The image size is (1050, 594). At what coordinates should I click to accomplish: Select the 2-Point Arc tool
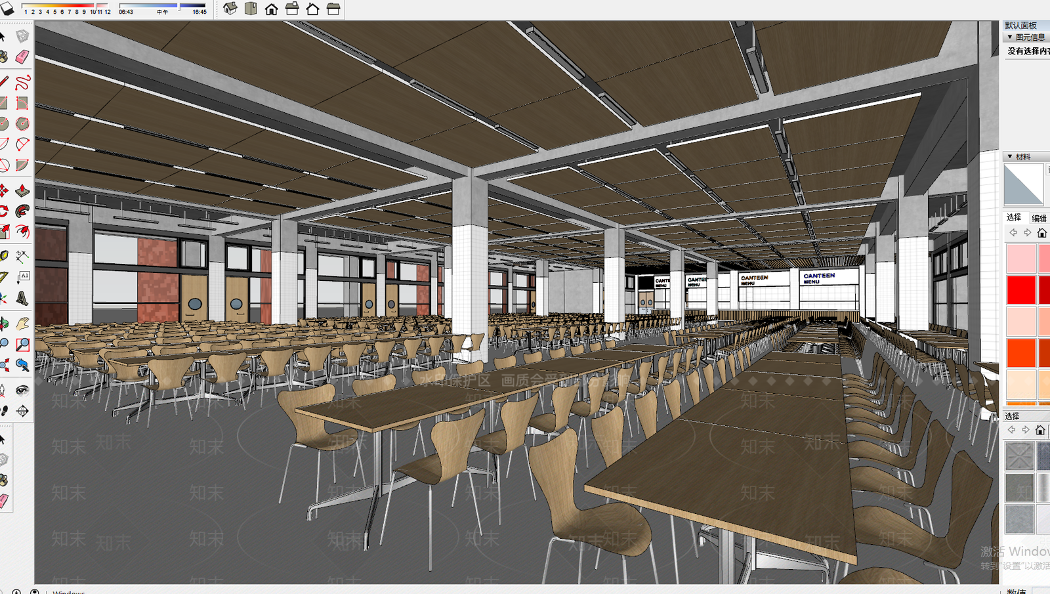click(22, 144)
